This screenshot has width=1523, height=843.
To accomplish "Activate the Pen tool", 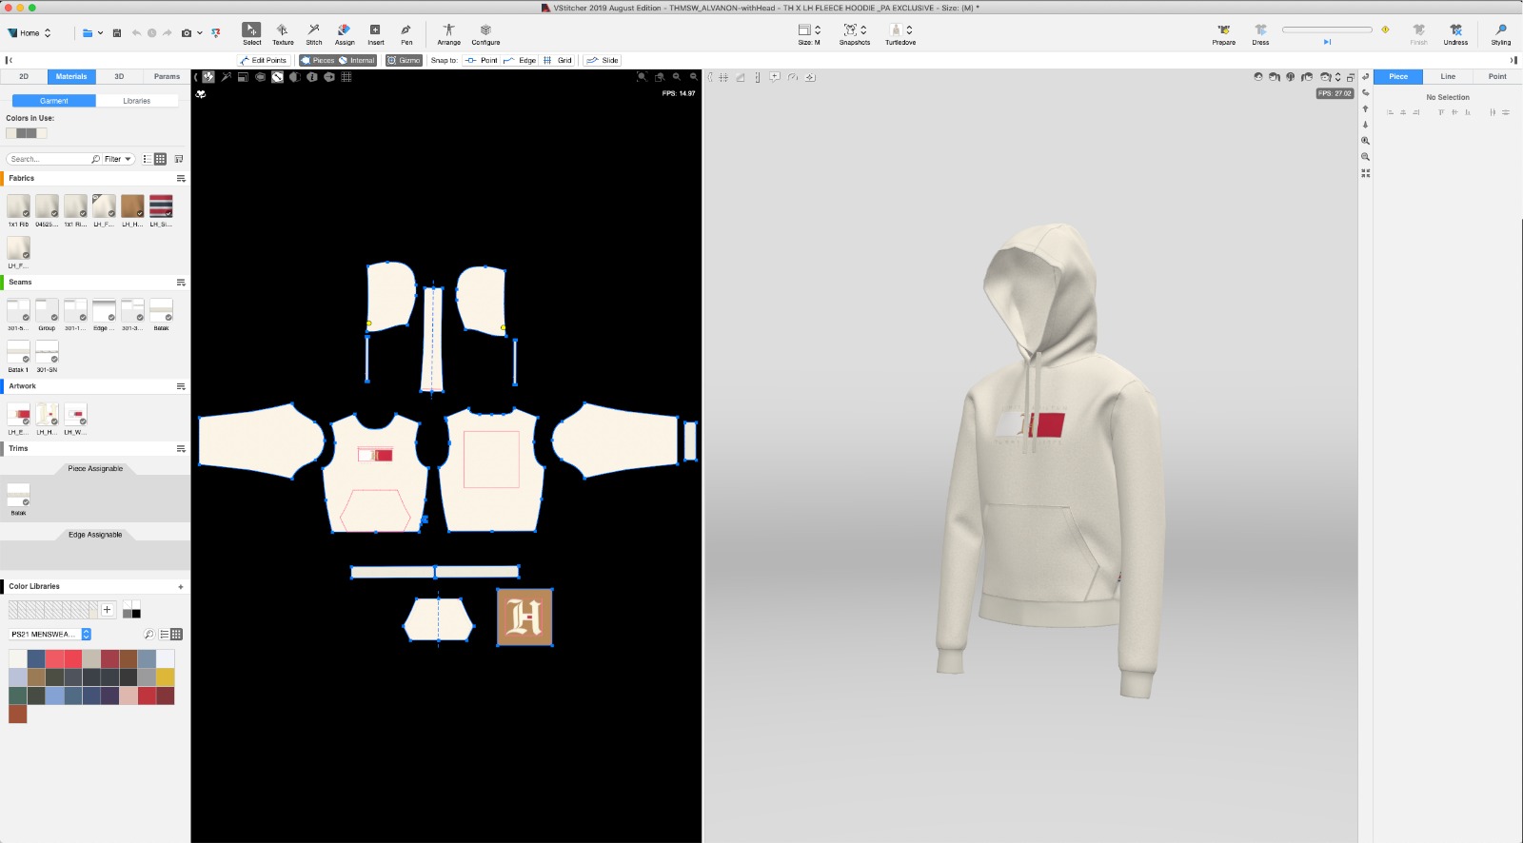I will [x=406, y=33].
